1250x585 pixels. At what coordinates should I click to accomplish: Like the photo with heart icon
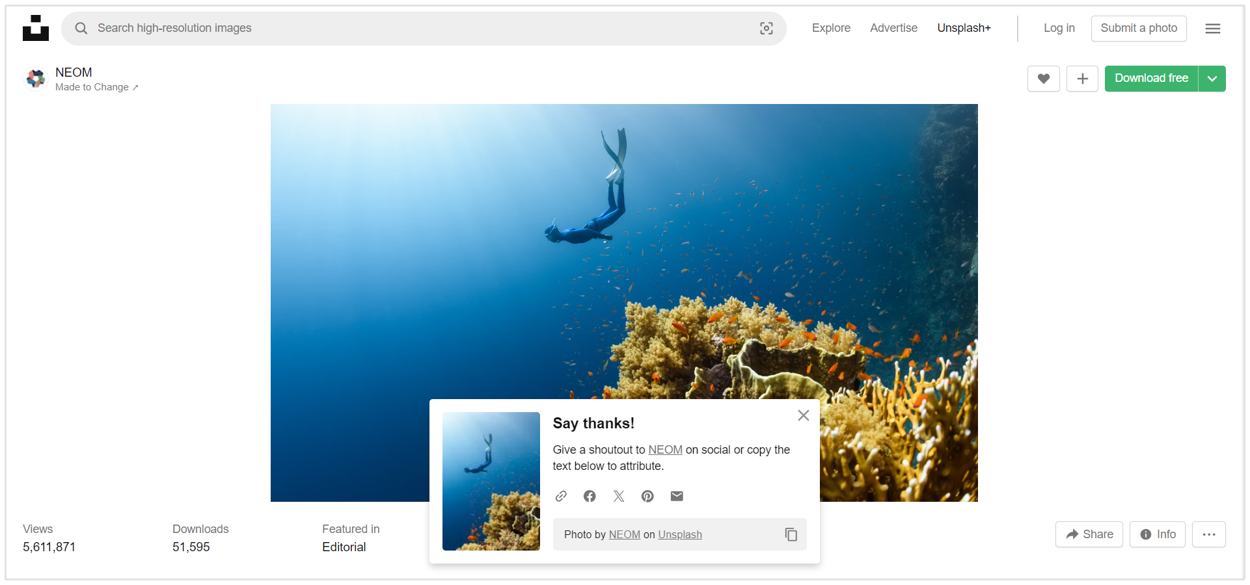click(x=1043, y=79)
